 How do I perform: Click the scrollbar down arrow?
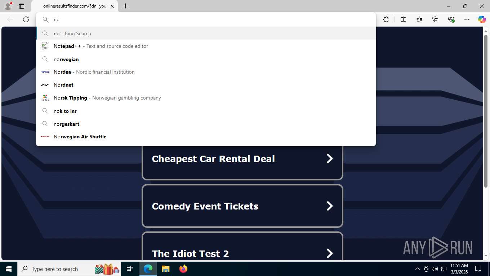(x=486, y=256)
